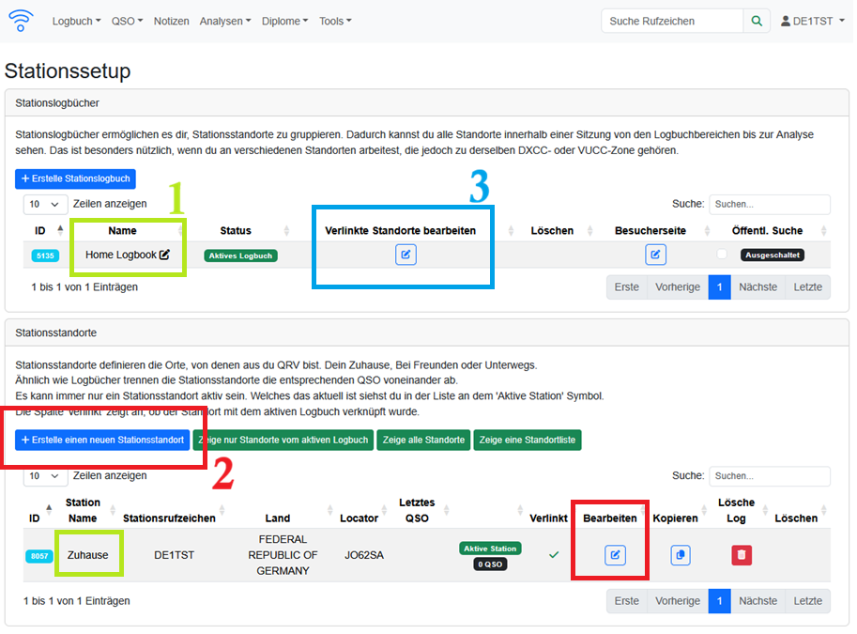This screenshot has height=634, width=857.
Task: Open the Diplome menu
Action: [x=285, y=21]
